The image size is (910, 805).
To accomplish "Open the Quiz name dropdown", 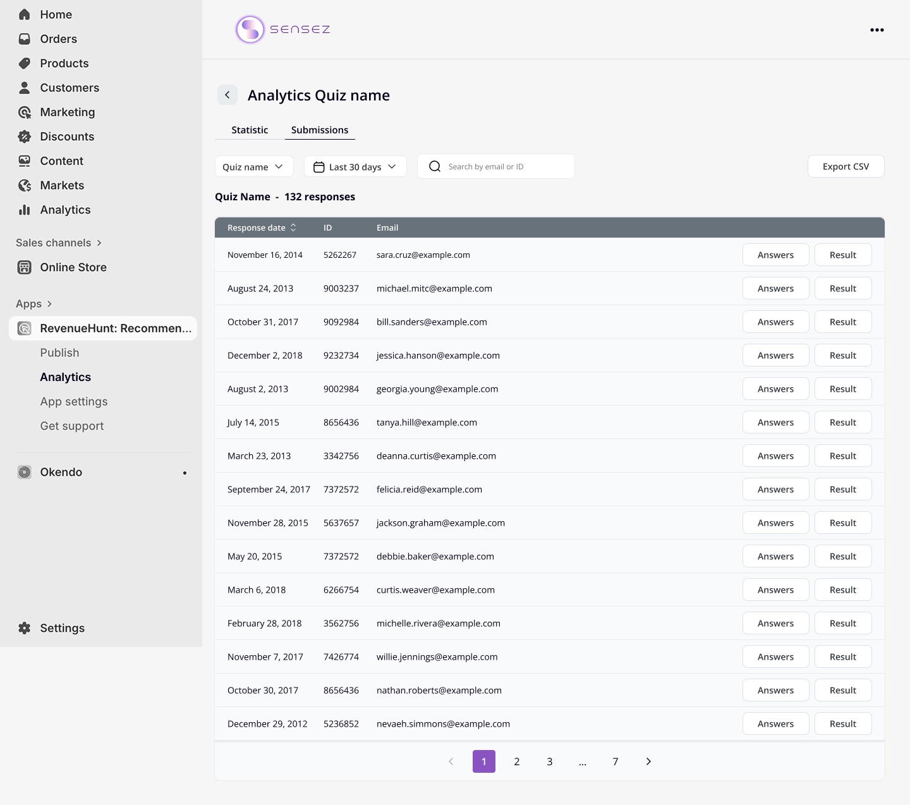I will 254,167.
